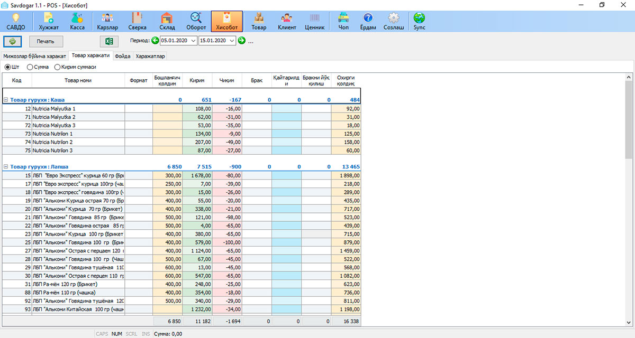The image size is (635, 338).
Task: Select the Кирим суммаси radio option
Action: (75, 67)
